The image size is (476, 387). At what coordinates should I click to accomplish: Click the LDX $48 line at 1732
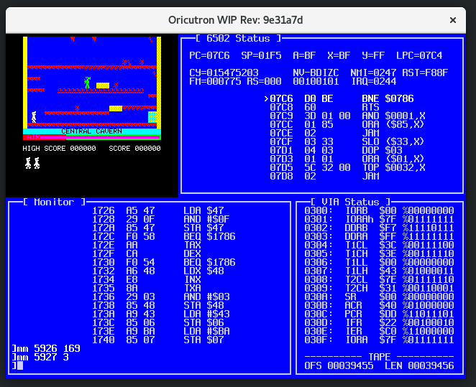pyautogui.click(x=158, y=271)
